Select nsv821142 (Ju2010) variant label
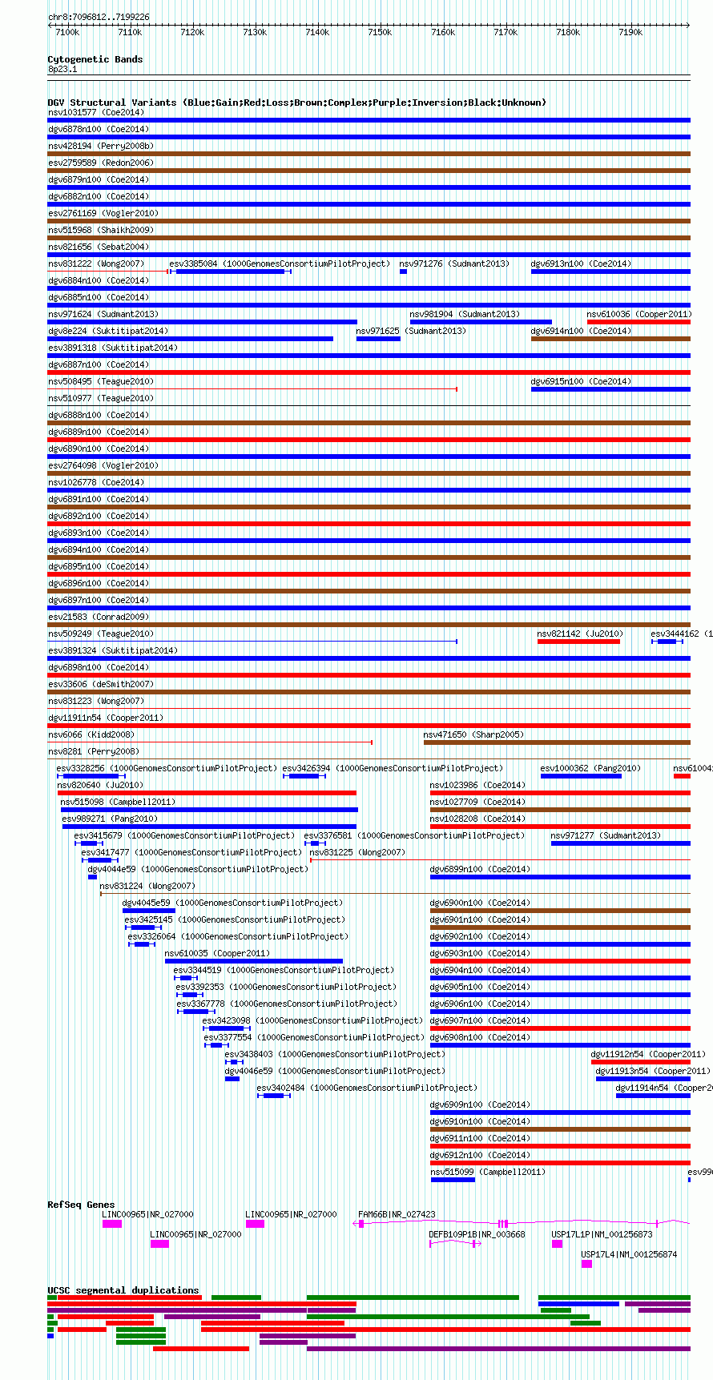Screen dimensions: 713x1380 click(580, 634)
